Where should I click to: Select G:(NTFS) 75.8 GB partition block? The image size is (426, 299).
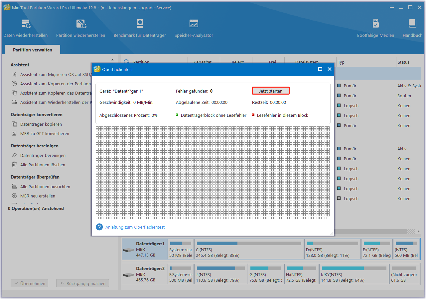click(266, 274)
